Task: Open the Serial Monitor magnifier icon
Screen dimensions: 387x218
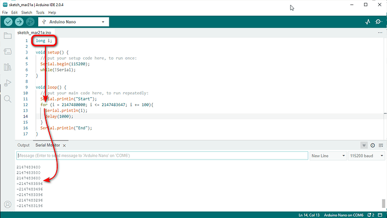Action: (379, 22)
